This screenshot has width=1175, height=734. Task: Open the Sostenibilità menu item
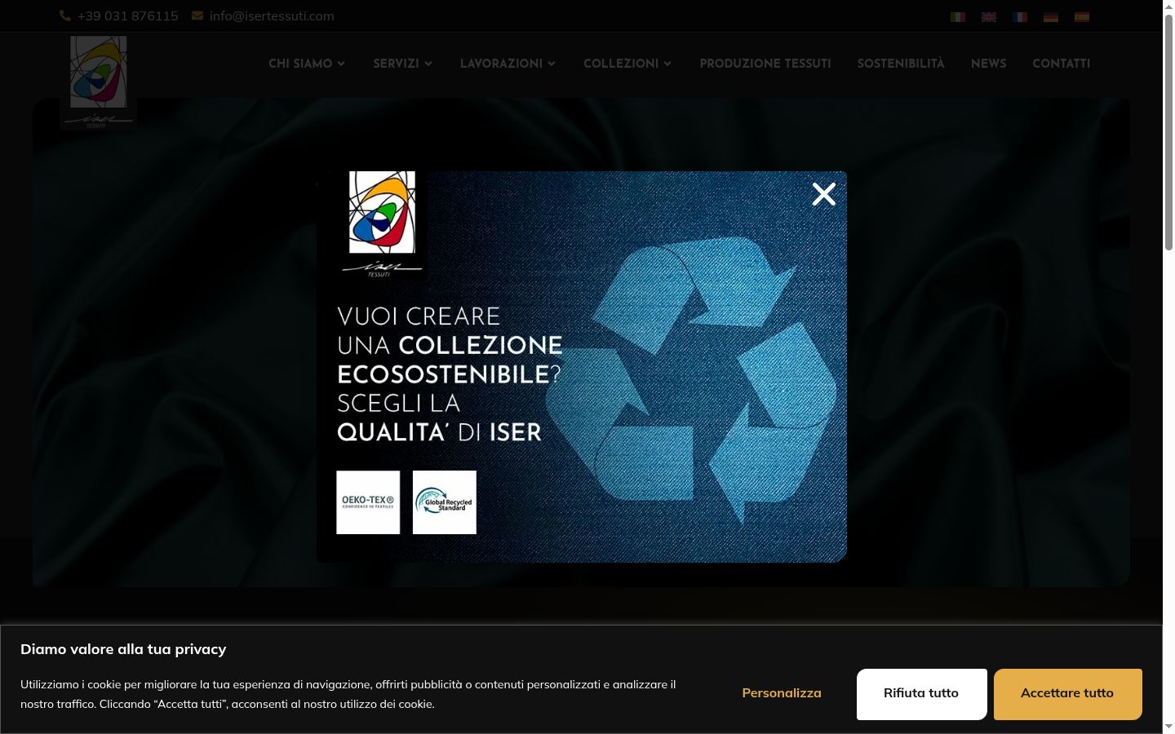901,64
